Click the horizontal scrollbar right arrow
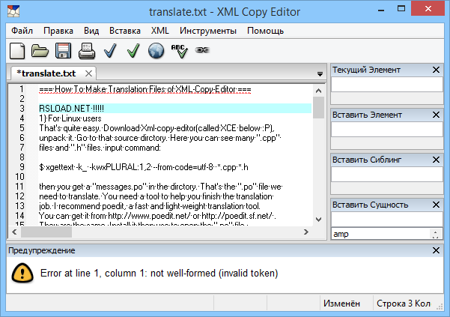The width and height of the screenshot is (450, 317). (306, 232)
